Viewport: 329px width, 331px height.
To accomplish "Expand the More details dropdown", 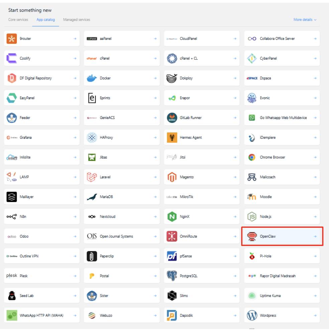I will coord(305,20).
